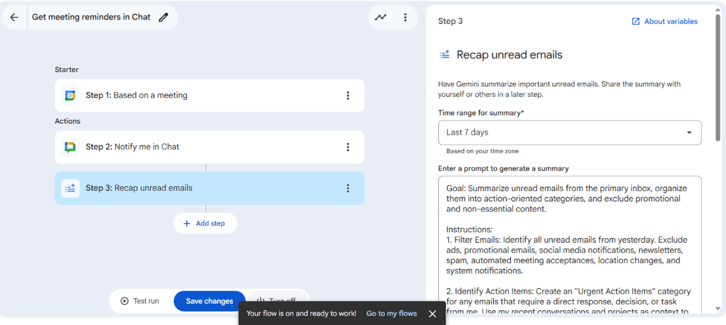Open the activity chart icon in the top bar

coord(381,17)
